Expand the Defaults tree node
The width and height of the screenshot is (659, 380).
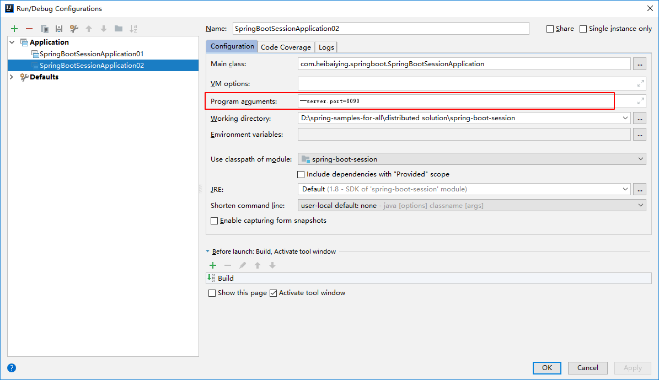click(12, 77)
